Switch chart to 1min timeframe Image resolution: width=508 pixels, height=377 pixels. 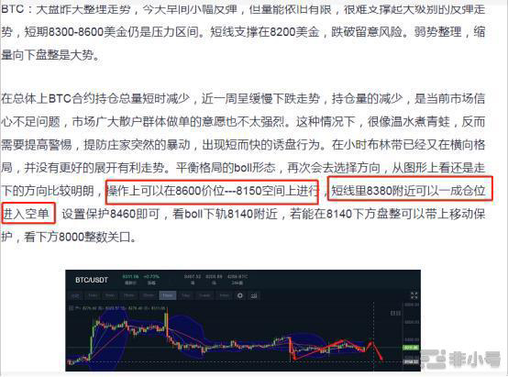(93, 295)
